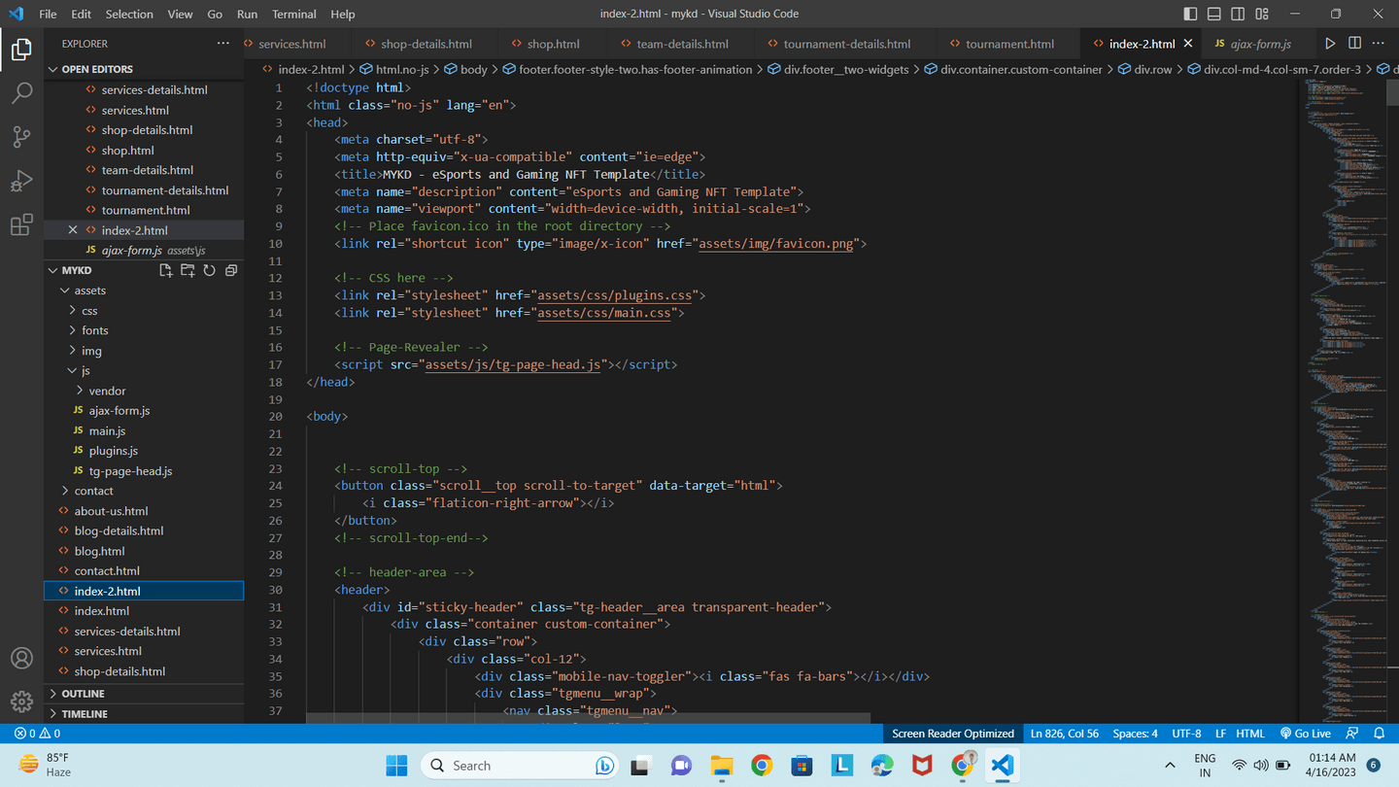
Task: Switch to the tournament-details.html tab
Action: click(x=847, y=44)
